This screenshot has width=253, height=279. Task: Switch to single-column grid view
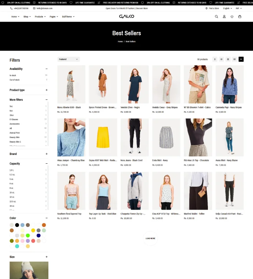tap(215, 59)
